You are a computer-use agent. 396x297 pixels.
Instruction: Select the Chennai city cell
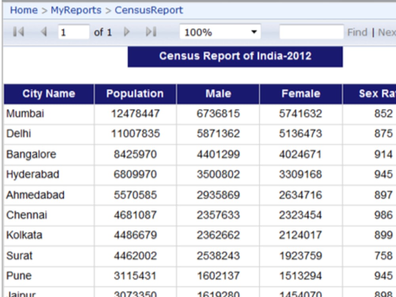click(49, 215)
